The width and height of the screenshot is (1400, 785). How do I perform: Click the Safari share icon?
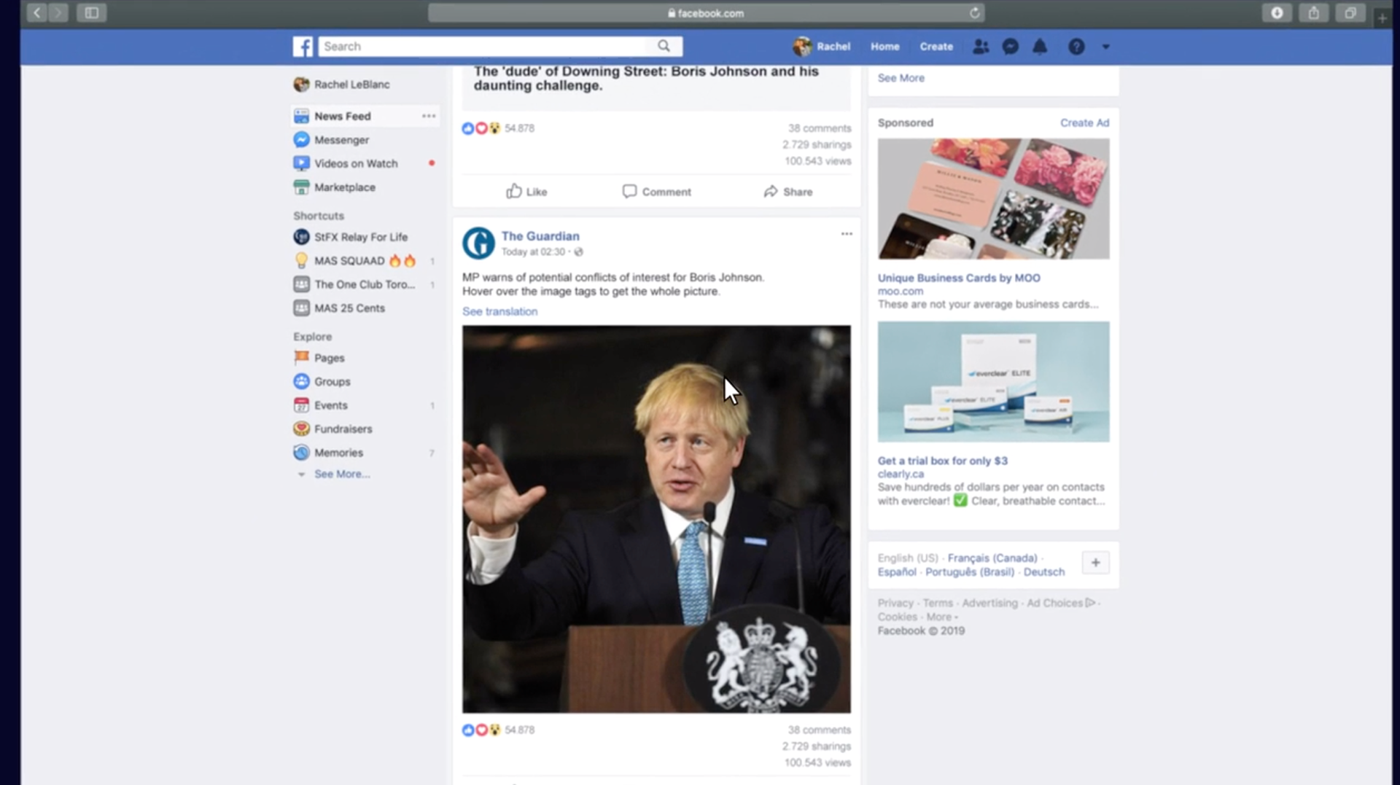1313,12
